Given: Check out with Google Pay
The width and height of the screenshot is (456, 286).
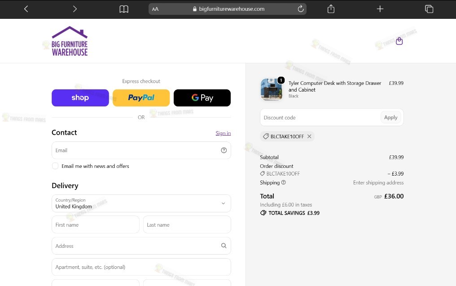Looking at the screenshot, I should pos(202,98).
